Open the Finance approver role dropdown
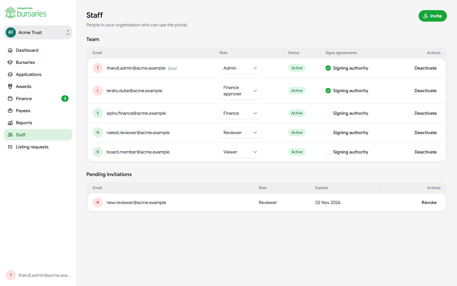 [x=240, y=91]
